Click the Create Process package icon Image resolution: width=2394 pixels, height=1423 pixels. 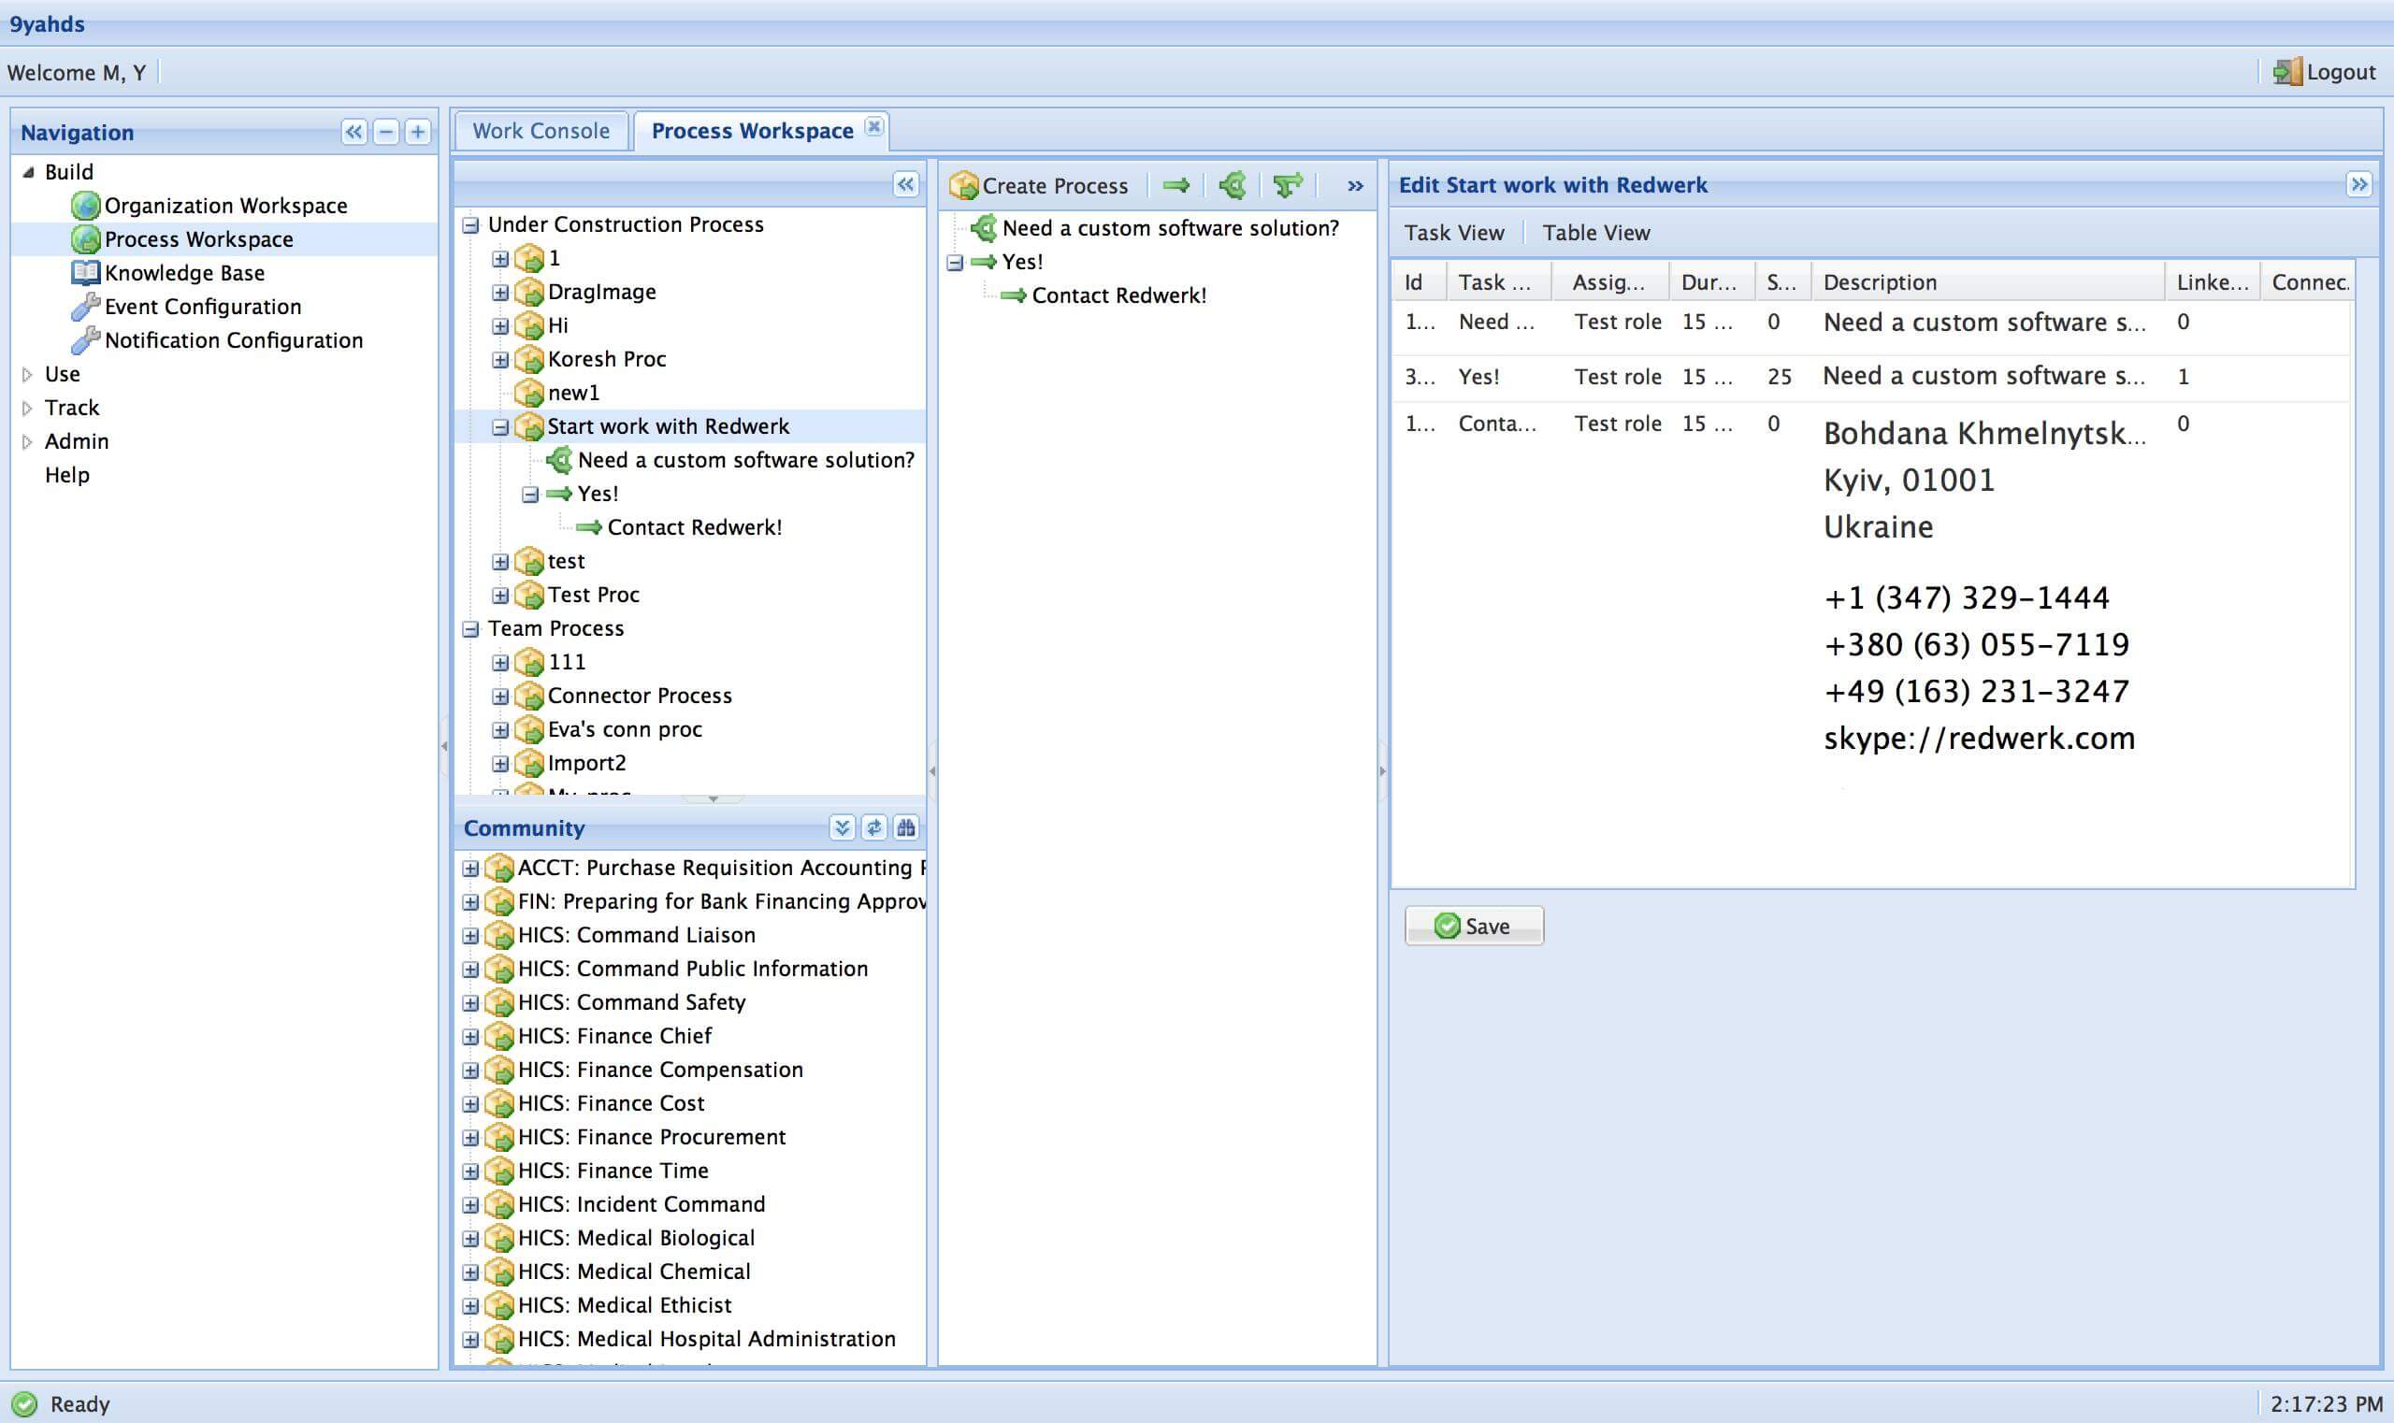(963, 185)
